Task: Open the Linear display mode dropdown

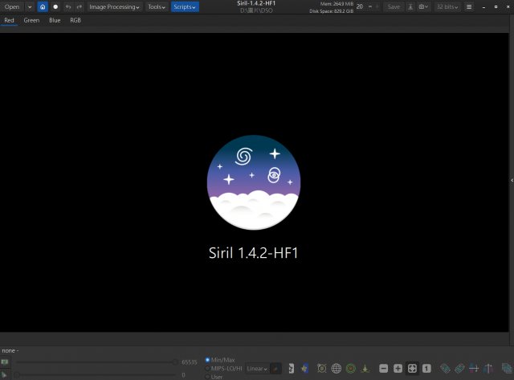Action: (257, 369)
